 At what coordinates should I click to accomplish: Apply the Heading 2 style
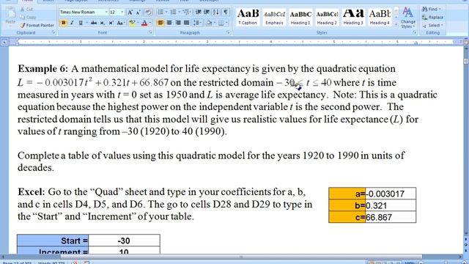[x=327, y=17]
